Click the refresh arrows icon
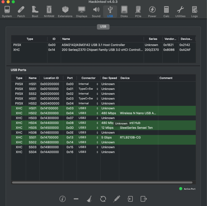 coord(103,199)
